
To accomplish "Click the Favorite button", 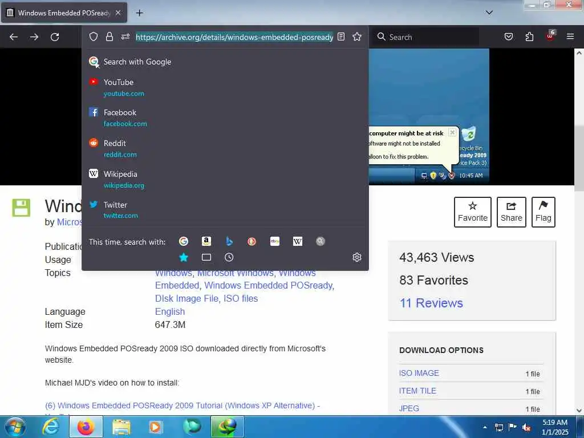I will 473,212.
